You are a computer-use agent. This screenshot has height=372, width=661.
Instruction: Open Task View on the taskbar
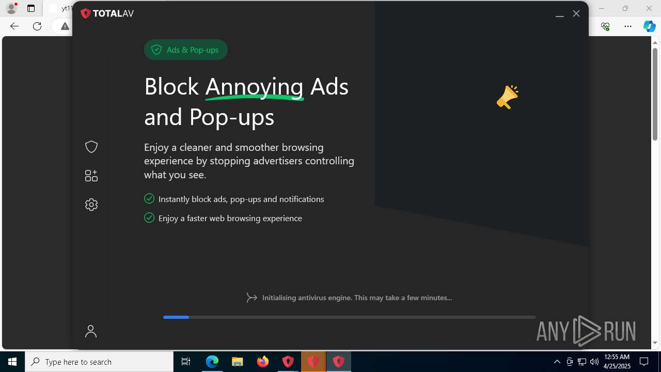pyautogui.click(x=186, y=362)
